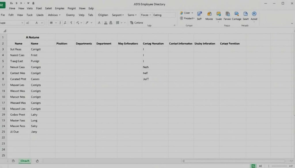Image resolution: width=295 pixels, height=168 pixels.
Task: Click the Cotlone toolbar button
Action: 137,23
